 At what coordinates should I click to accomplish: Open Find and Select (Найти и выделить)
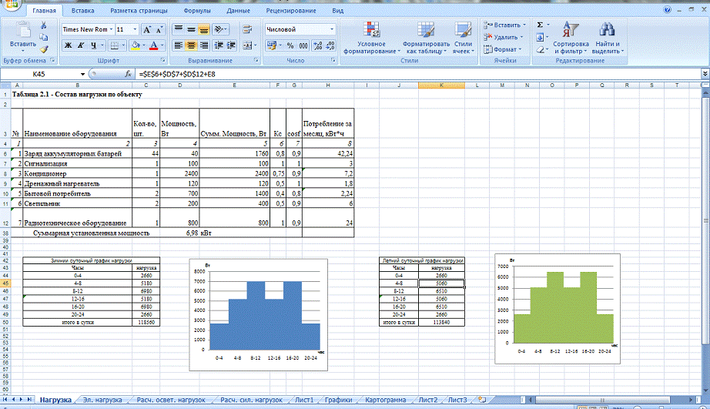(608, 39)
